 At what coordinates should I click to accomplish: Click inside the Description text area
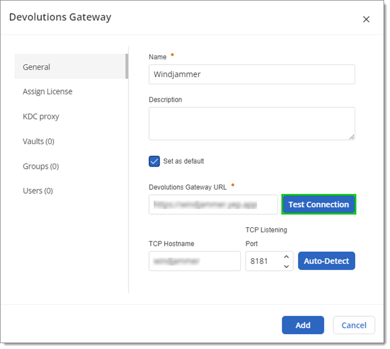point(252,124)
